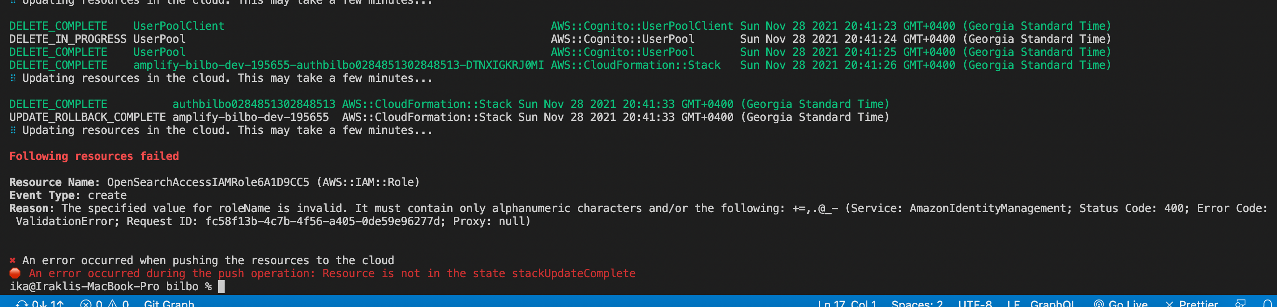Click the red circle error icon

click(x=15, y=273)
